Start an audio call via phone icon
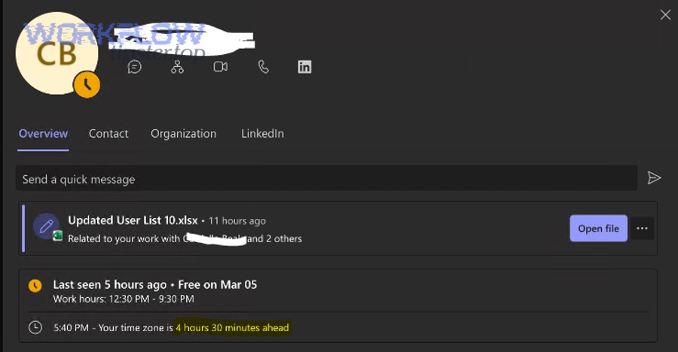Screen dimensions: 678x352 [x=263, y=67]
